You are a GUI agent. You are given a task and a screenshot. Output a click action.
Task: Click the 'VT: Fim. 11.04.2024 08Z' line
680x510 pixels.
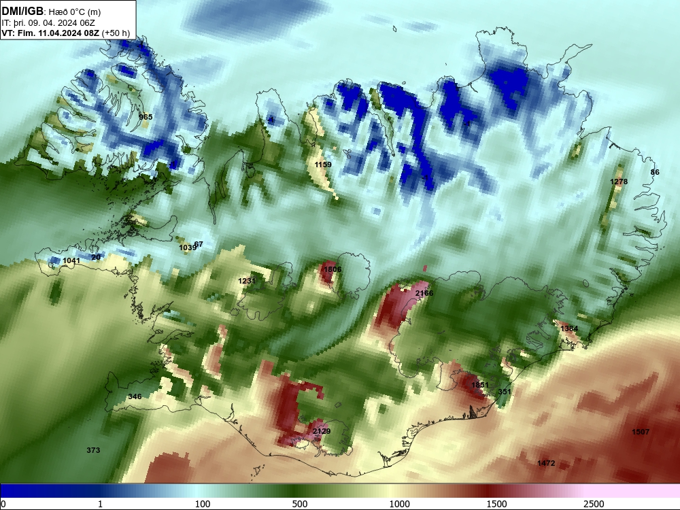51,33
